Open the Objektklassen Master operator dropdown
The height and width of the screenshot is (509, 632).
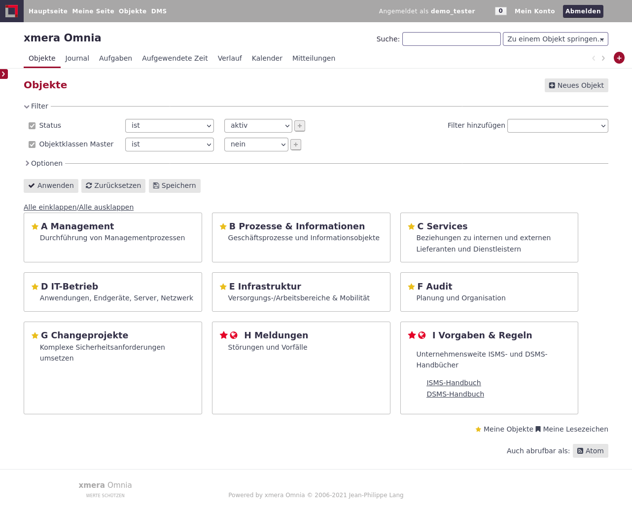tap(170, 145)
